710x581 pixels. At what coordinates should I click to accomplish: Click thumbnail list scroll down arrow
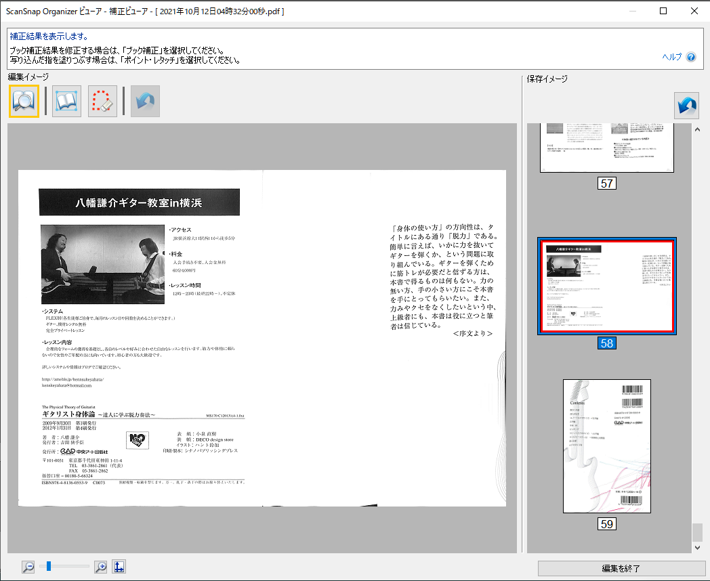pyautogui.click(x=697, y=548)
